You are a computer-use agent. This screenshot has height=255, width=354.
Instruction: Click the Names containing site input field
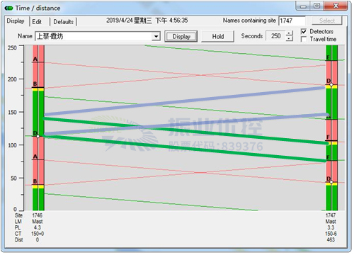coord(292,21)
